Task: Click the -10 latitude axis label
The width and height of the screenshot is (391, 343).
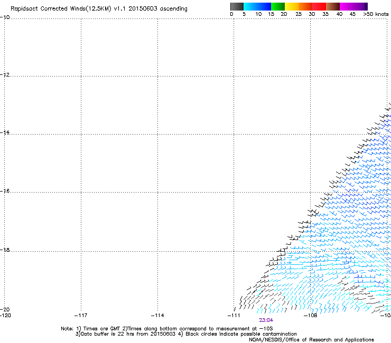Action: click(x=5, y=17)
